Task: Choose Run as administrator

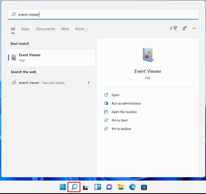Action: point(126,103)
